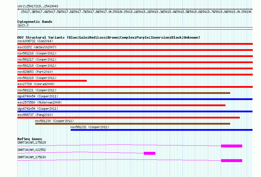Click red bar under nsv581218
The width and height of the screenshot is (261, 177).
[135, 68]
